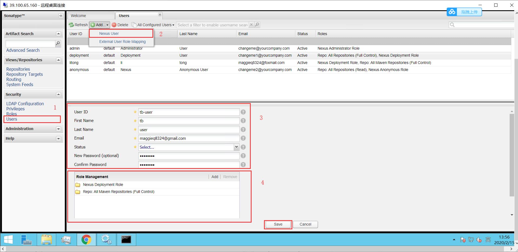Open System Feeds
Viewport: 518px width, 252px height.
20,84
